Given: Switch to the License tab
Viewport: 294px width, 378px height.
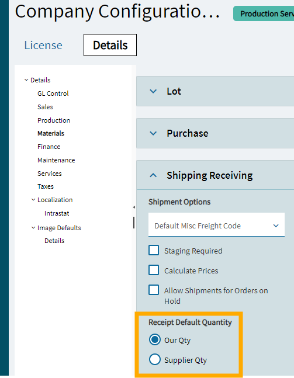Looking at the screenshot, I should (43, 45).
